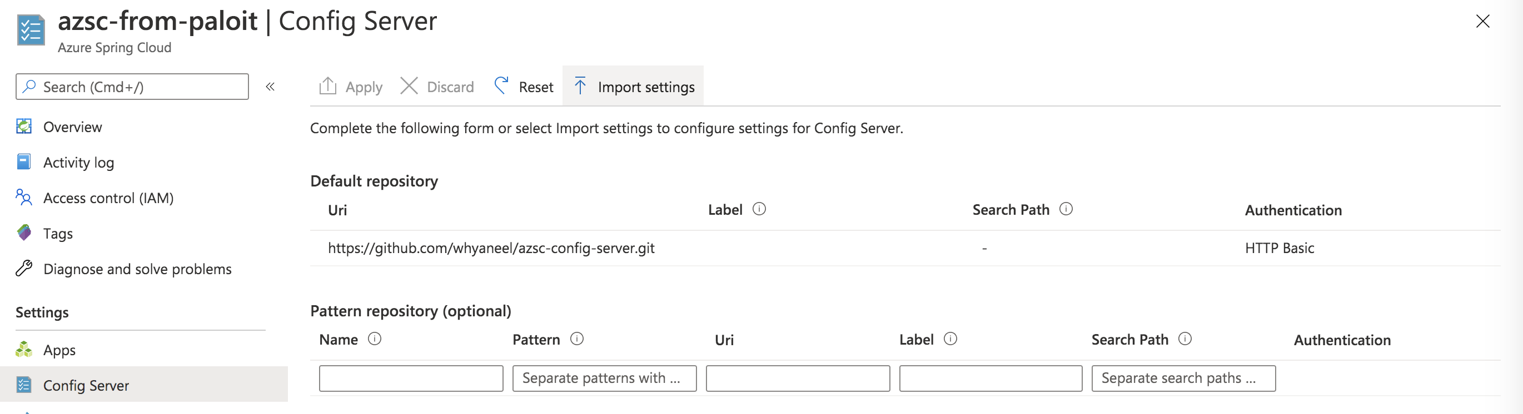Click info icon beside Default Search Path
Image resolution: width=1523 pixels, height=414 pixels.
click(x=1066, y=209)
